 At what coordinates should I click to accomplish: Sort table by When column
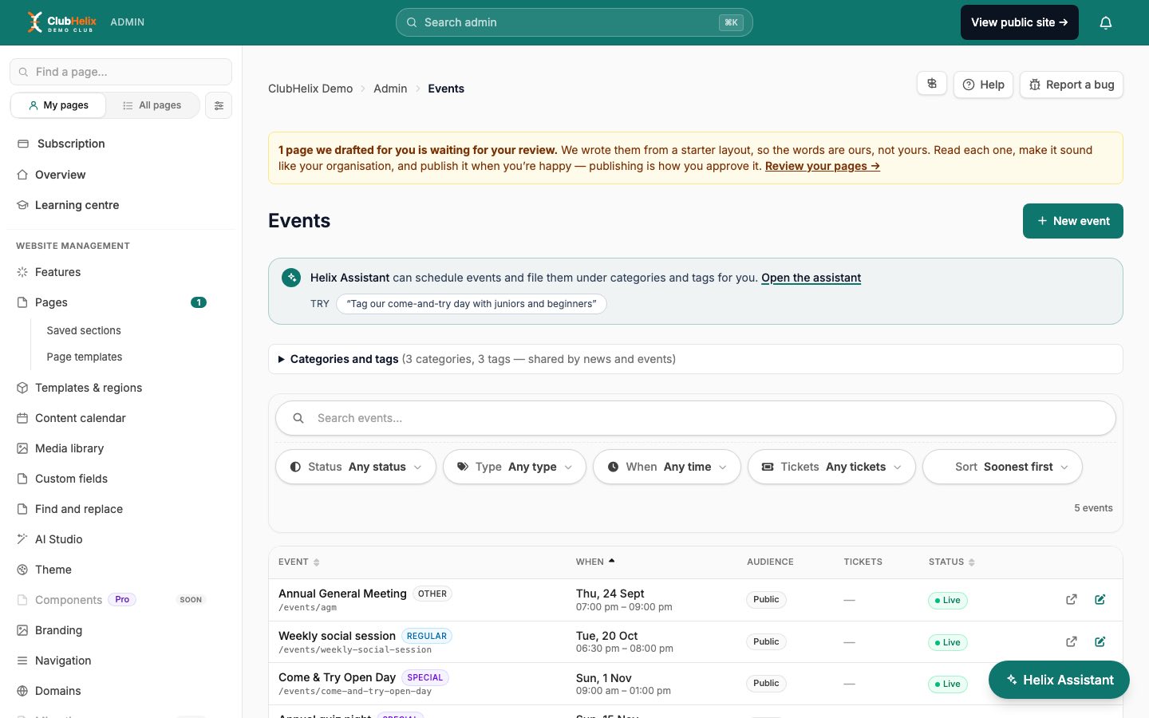(x=595, y=562)
